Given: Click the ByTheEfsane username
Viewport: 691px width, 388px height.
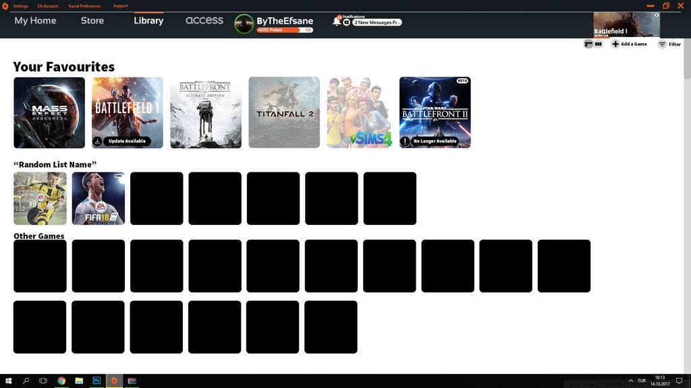Looking at the screenshot, I should (x=285, y=21).
